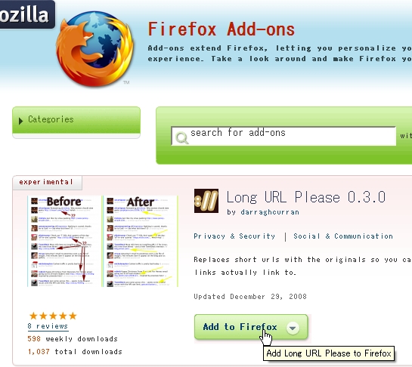Open the Before screenshot thumbnail
The width and height of the screenshot is (412, 367).
click(64, 241)
